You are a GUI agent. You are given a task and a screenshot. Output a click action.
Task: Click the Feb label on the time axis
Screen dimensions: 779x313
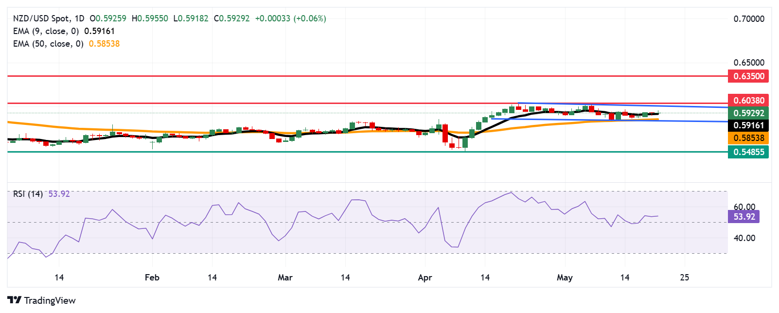pyautogui.click(x=152, y=278)
